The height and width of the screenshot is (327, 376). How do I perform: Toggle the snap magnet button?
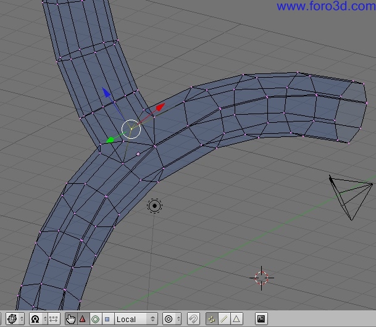pos(193,319)
